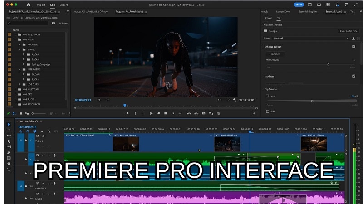The image size is (363, 204).
Task: Collapse the INTERVIEWS bin
Action: pos(19,69)
